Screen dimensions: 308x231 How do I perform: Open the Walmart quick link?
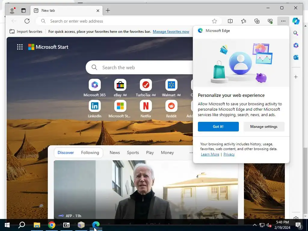pos(171,88)
